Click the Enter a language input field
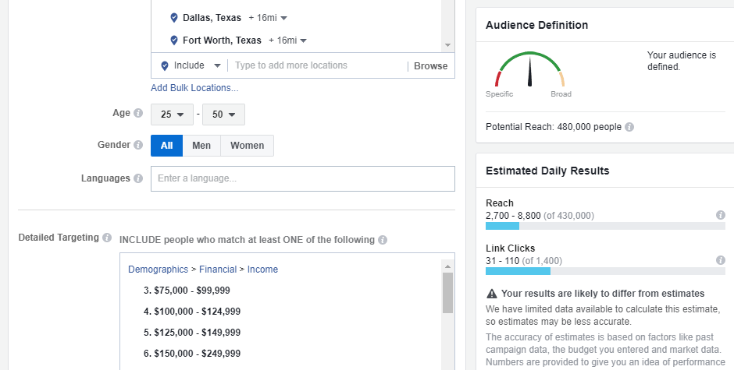The width and height of the screenshot is (734, 370). point(302,178)
